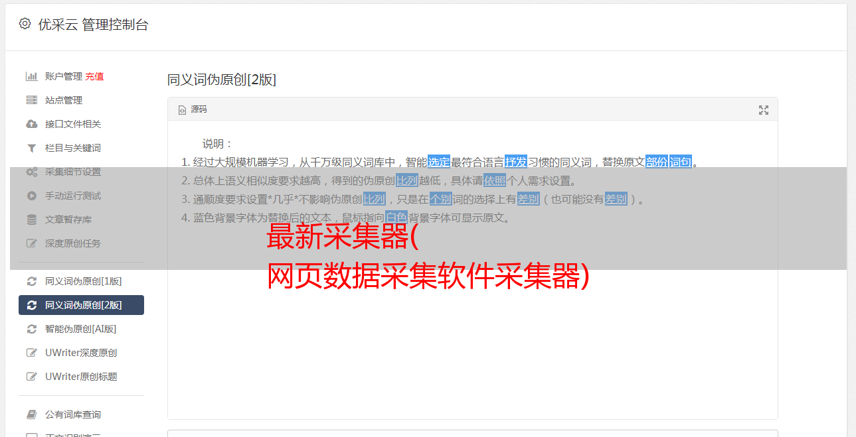
Task: Open the 智能伪原创[AI版] menu item
Action: pyautogui.click(x=81, y=329)
